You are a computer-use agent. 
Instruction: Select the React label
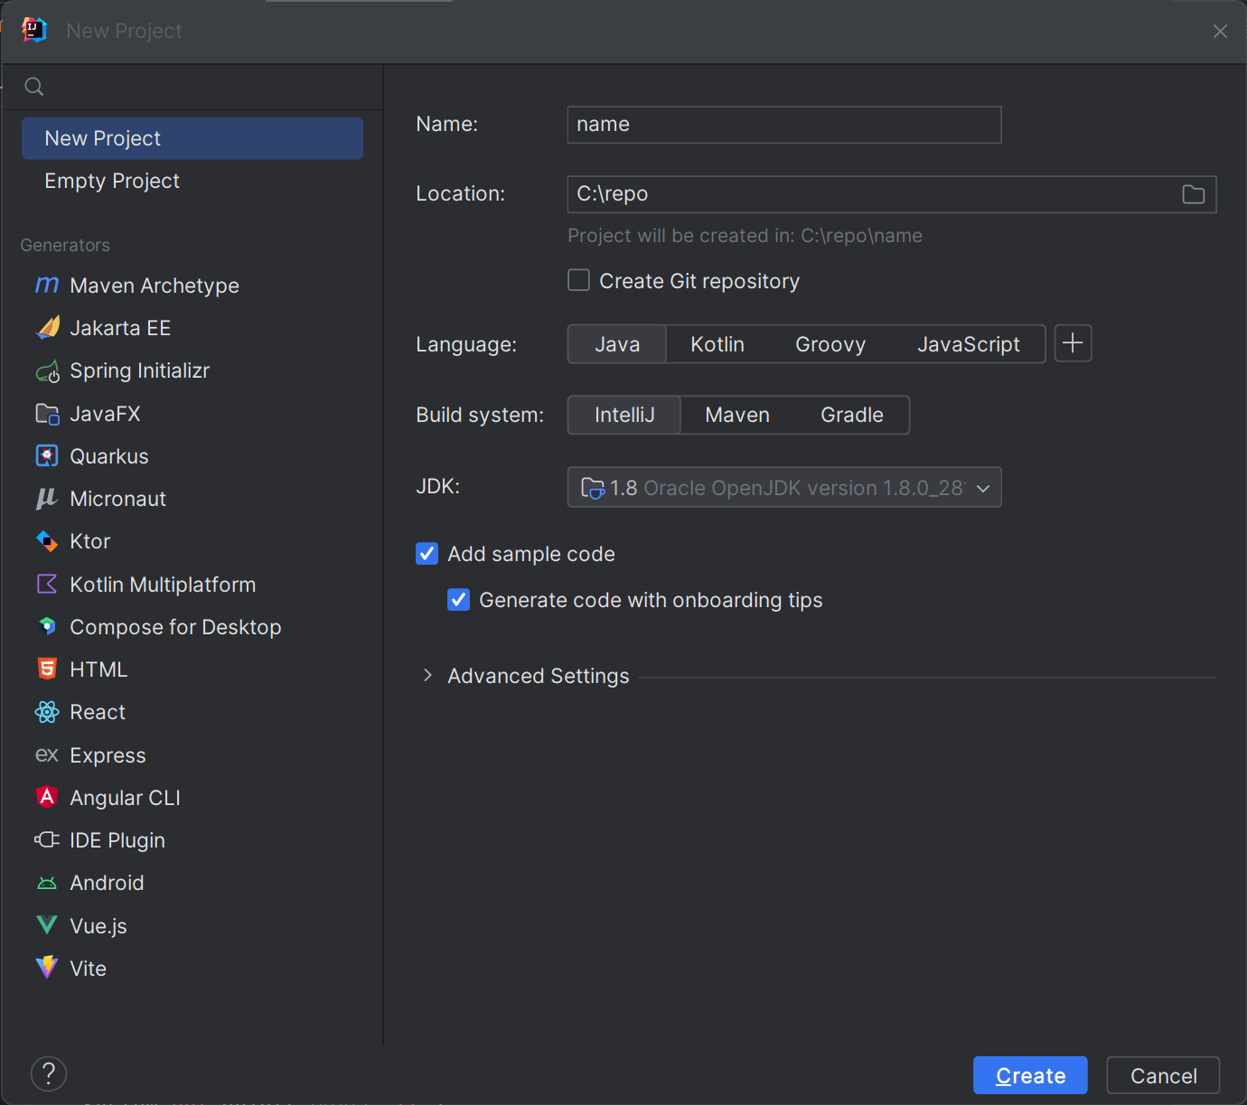coord(98,712)
